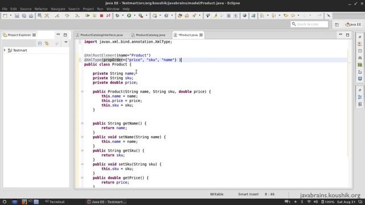This screenshot has height=205, width=365.
Task: Maximize the editor area
Action: tap(347, 35)
